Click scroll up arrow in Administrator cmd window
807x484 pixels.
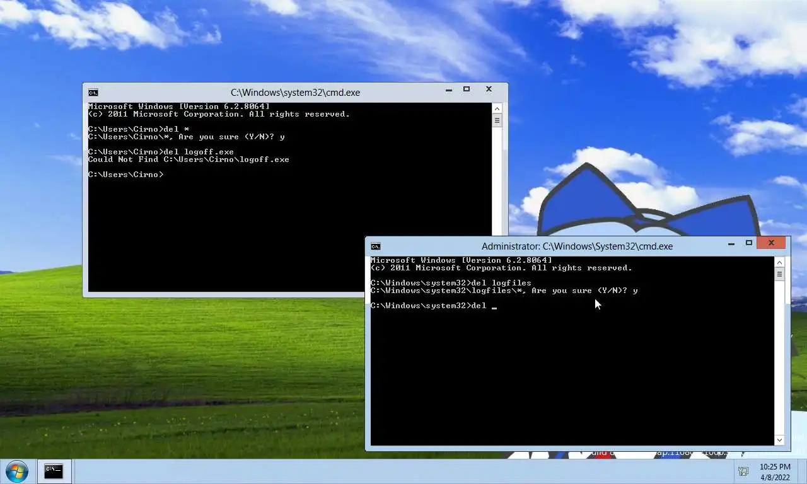(780, 262)
